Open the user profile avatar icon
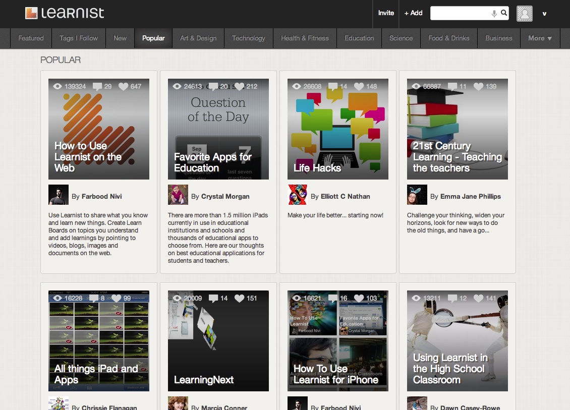Screen dimensions: 570x410 pos(524,14)
